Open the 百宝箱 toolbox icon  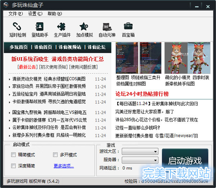coord(128,29)
